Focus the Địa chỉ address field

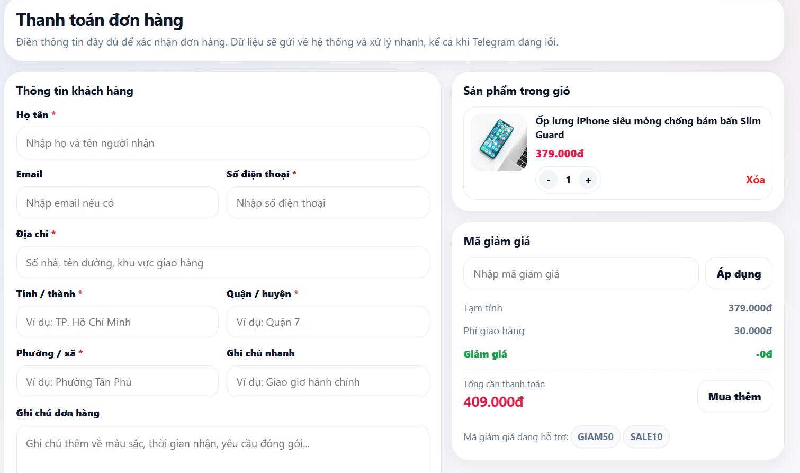pos(222,262)
